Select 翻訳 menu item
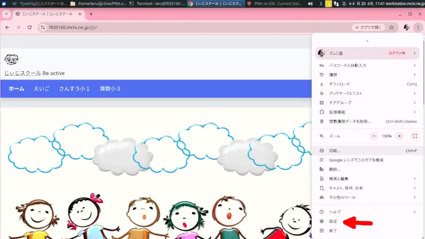Screen dimensions: 425x239 tap(368, 169)
